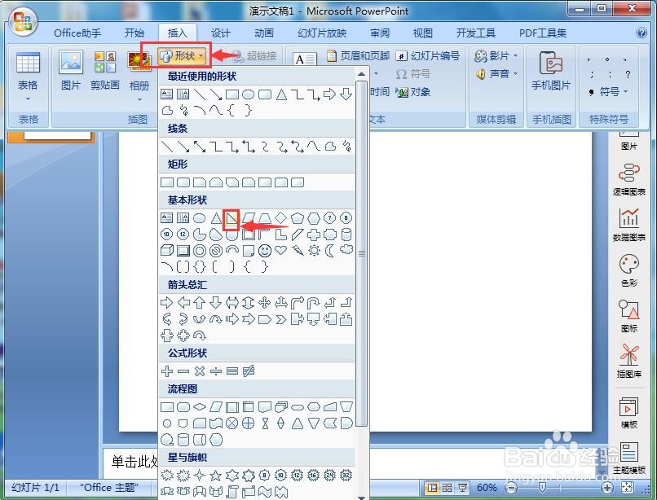This screenshot has width=657, height=500.
Task: Expand the 声音 sound dropdown
Action: point(515,74)
